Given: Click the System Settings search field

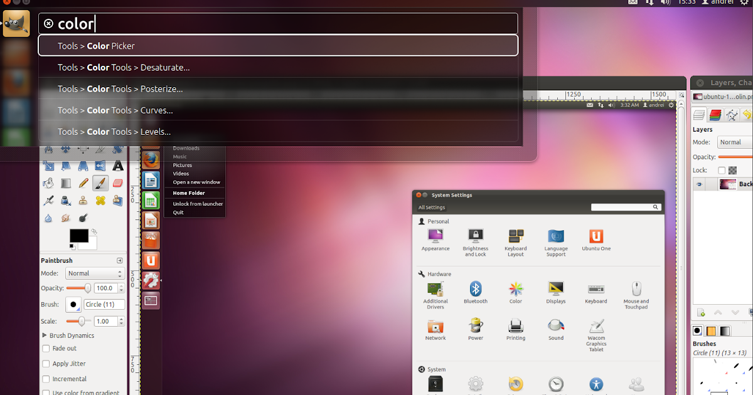Looking at the screenshot, I should coord(626,206).
